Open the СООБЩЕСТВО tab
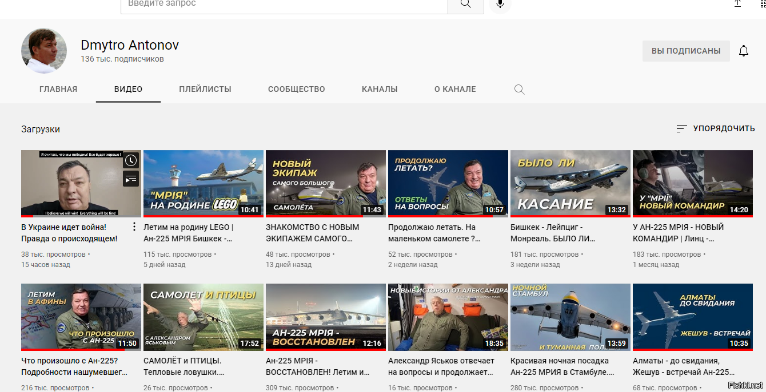Screen dimensions: 766x392 297,89
